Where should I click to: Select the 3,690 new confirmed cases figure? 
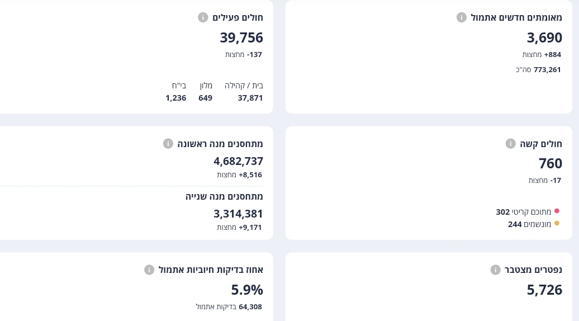click(544, 37)
